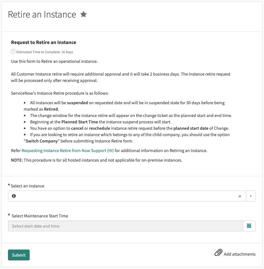Click the paperclip attachment icon
The image size is (264, 269).
tap(218, 252)
